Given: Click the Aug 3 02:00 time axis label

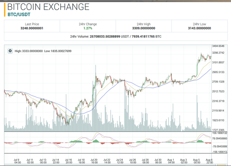Looking at the screenshot, I should pyautogui.click(x=184, y=161).
